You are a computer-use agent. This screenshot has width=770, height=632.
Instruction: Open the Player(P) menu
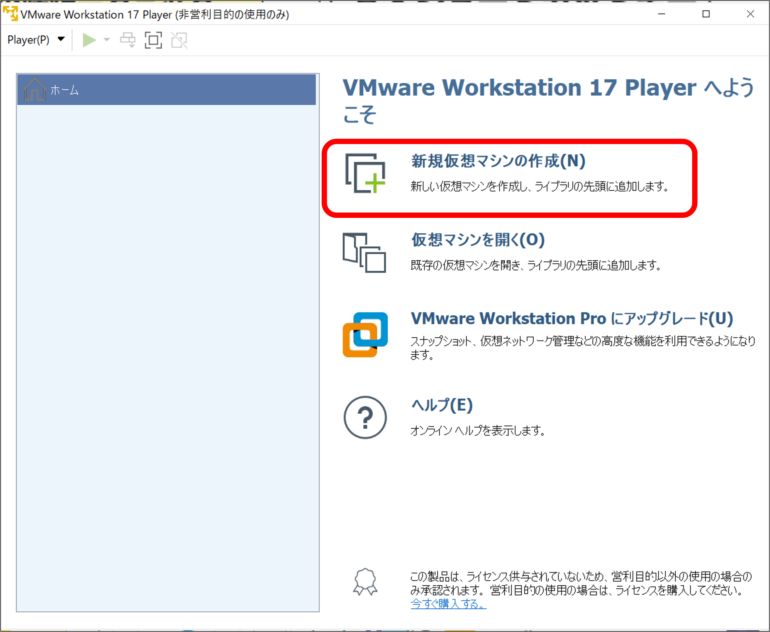28,40
